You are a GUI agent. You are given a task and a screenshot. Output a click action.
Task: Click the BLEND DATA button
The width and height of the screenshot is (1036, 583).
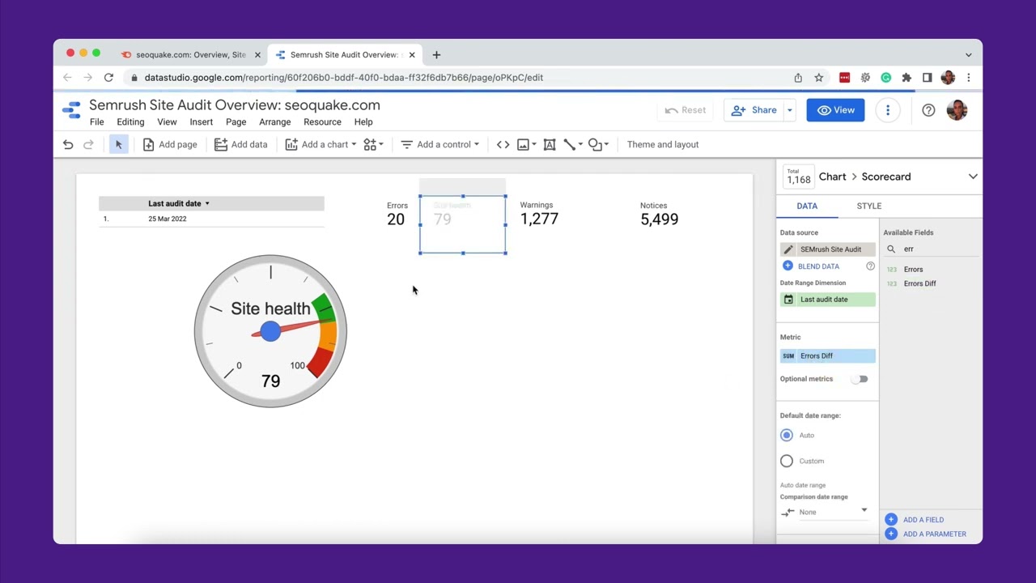[x=818, y=266]
